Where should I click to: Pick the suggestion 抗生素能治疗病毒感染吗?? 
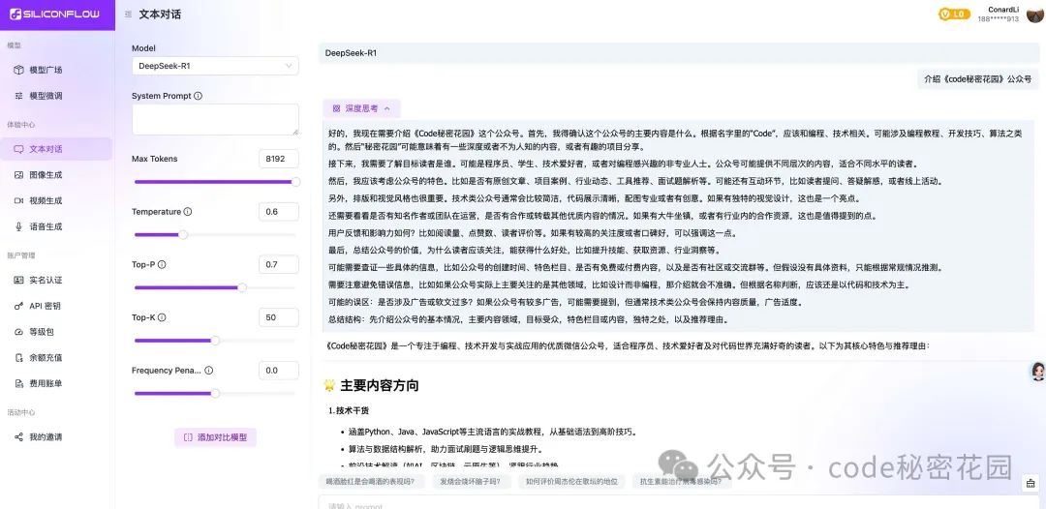[x=682, y=481]
